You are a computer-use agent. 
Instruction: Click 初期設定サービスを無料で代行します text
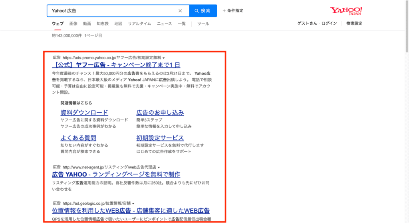click(170, 145)
